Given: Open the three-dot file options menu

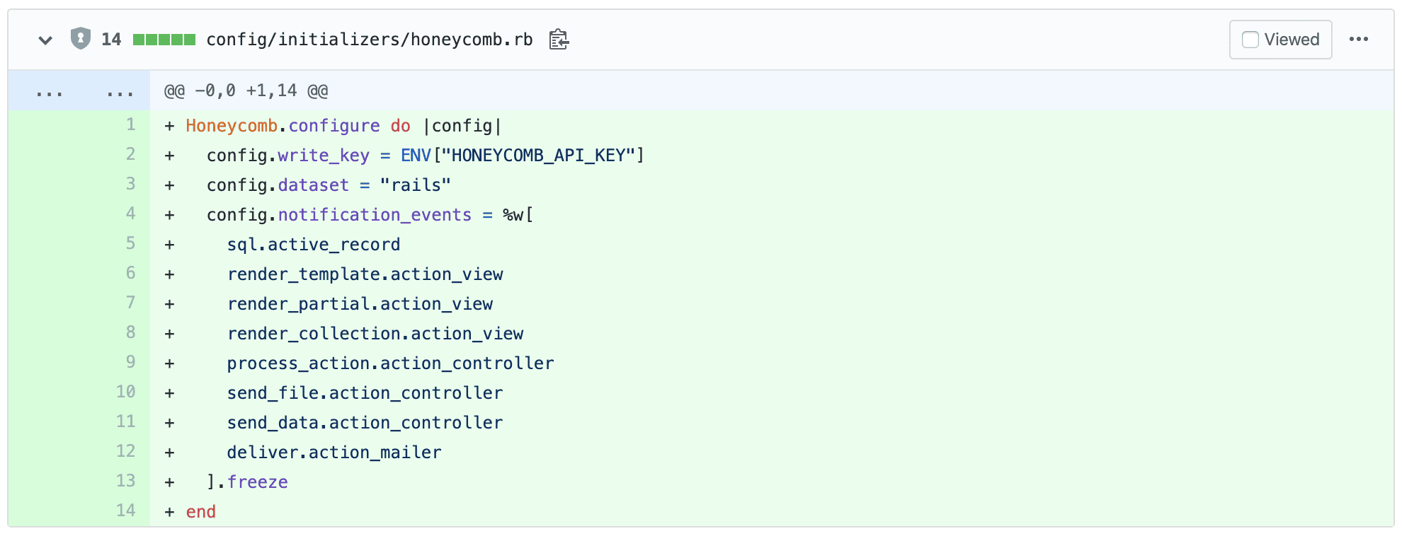Looking at the screenshot, I should [x=1358, y=40].
